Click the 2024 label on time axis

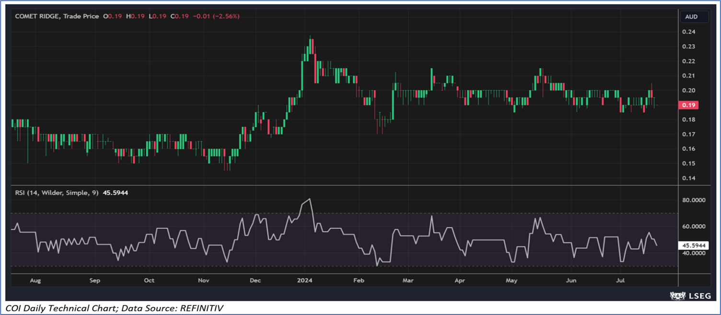304,280
